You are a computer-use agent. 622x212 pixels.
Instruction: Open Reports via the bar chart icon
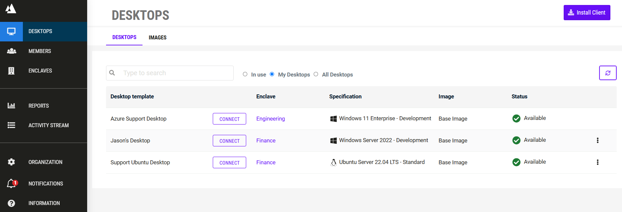click(x=11, y=106)
